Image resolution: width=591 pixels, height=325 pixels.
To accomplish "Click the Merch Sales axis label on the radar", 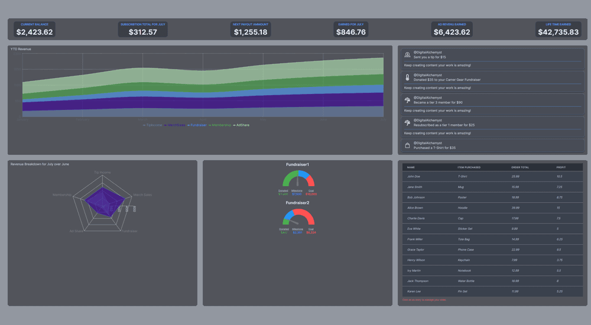I will point(142,195).
